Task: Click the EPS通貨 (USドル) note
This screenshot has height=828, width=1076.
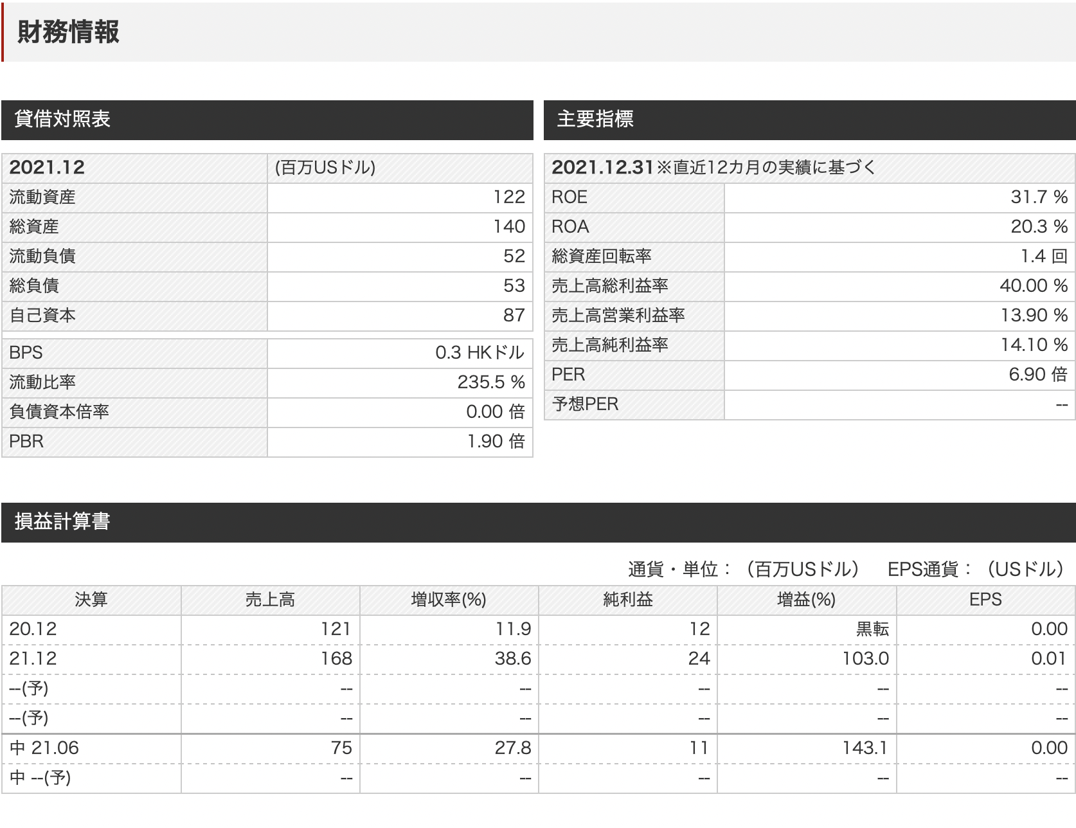Action: [x=976, y=570]
